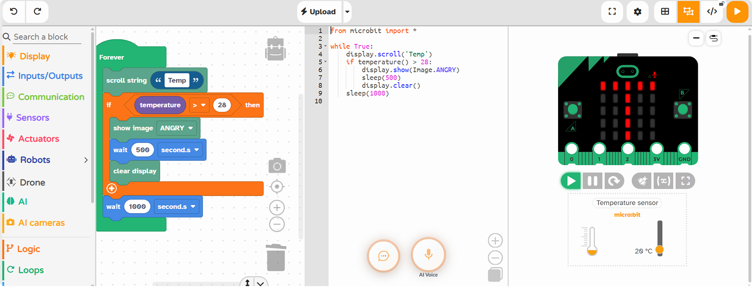Screen dimensions: 752x287
Task: Pause the simulator
Action: coord(593,181)
